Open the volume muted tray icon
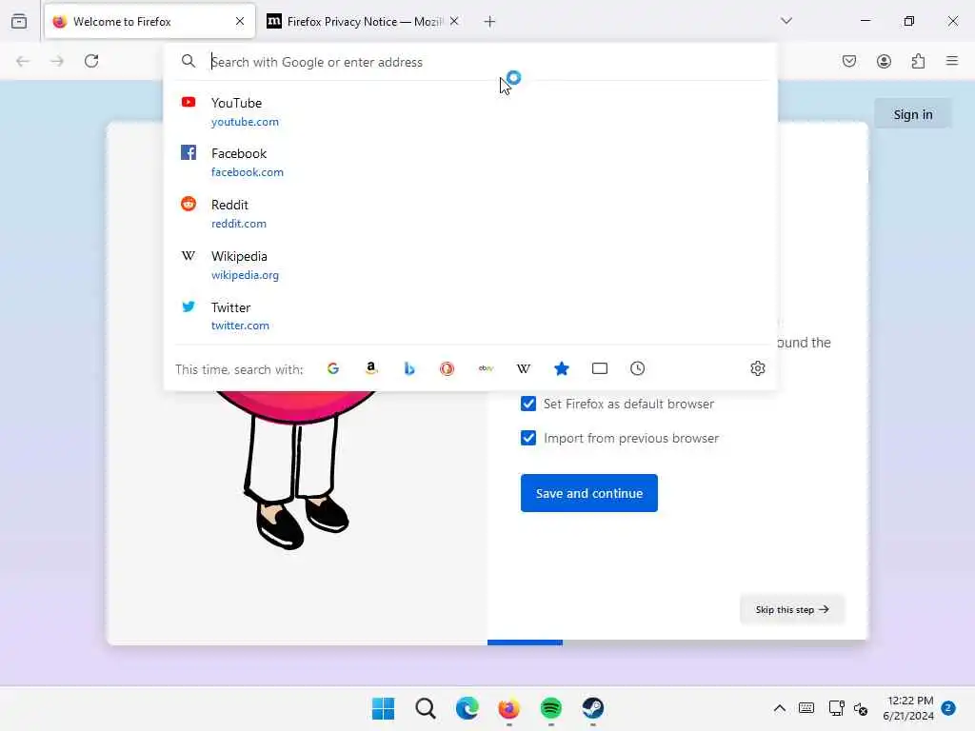The image size is (975, 731). pos(861,708)
